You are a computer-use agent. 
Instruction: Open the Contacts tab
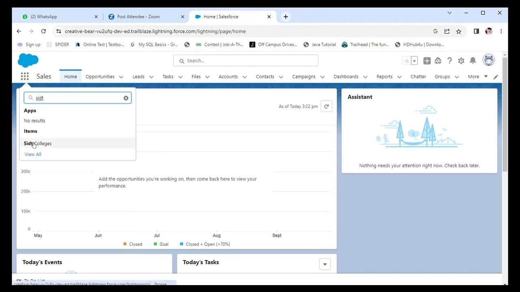tap(265, 77)
